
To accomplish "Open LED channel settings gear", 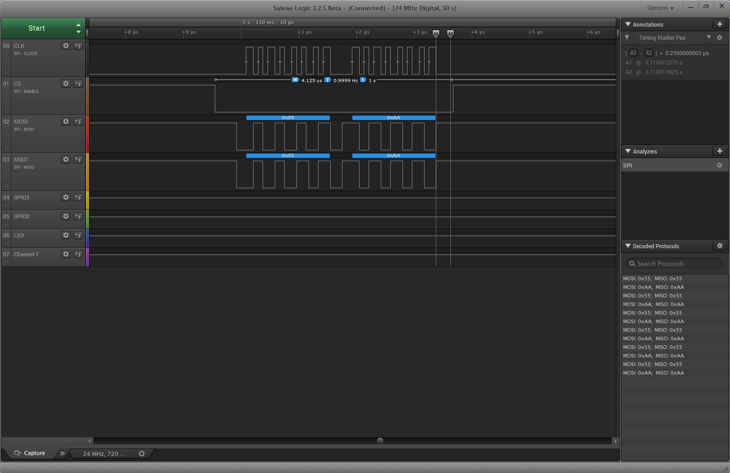I will tap(66, 235).
